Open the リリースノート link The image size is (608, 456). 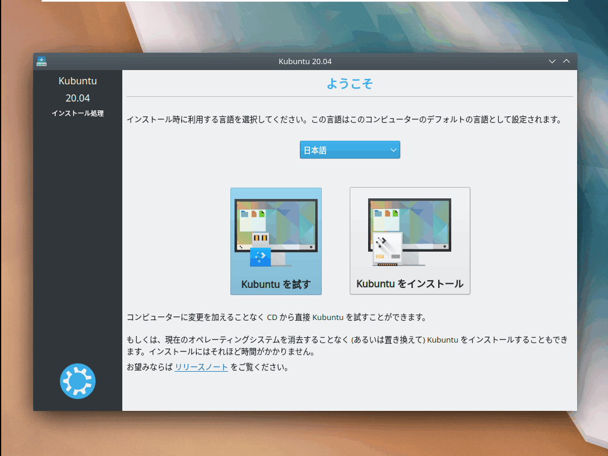[201, 367]
